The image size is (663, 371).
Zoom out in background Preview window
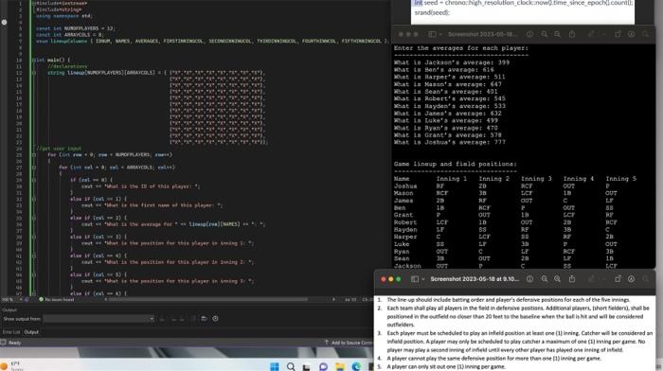545,34
